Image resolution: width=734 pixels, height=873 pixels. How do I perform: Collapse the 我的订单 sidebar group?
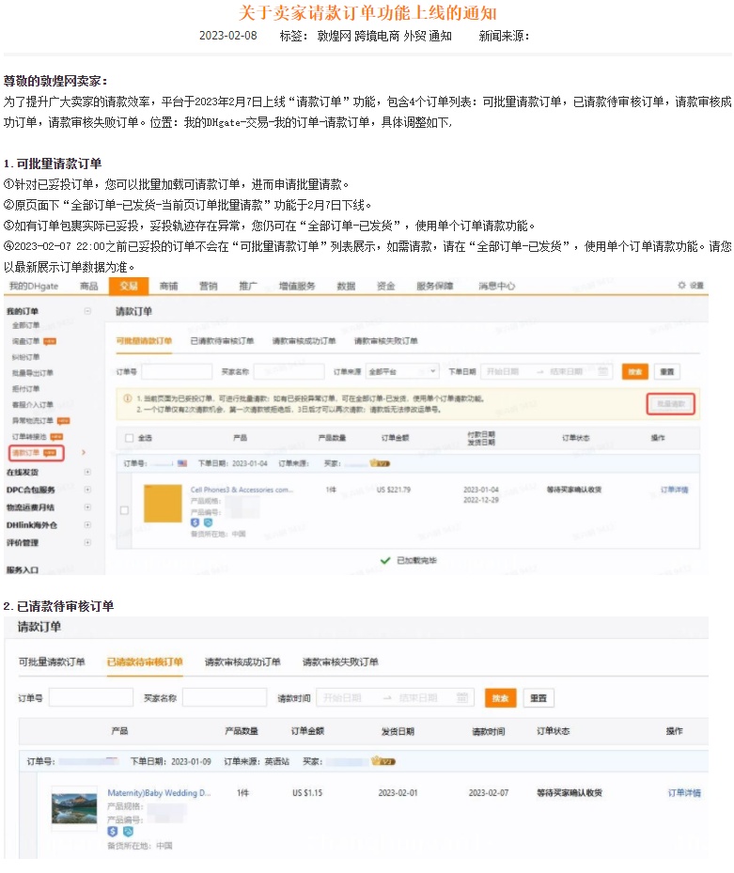click(87, 311)
